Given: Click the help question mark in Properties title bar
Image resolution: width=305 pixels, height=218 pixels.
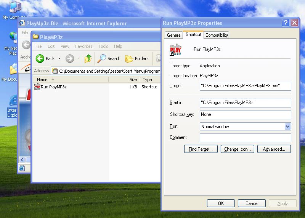Looking at the screenshot, I should 286,23.
